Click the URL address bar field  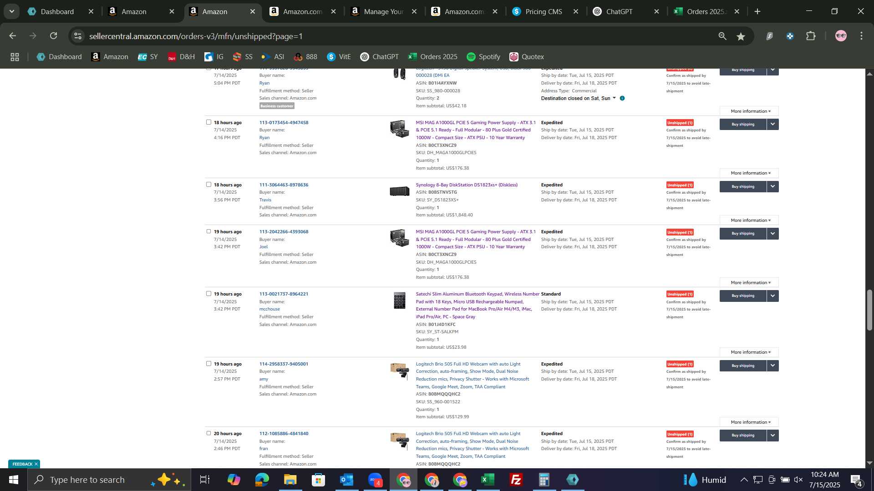[x=396, y=36]
